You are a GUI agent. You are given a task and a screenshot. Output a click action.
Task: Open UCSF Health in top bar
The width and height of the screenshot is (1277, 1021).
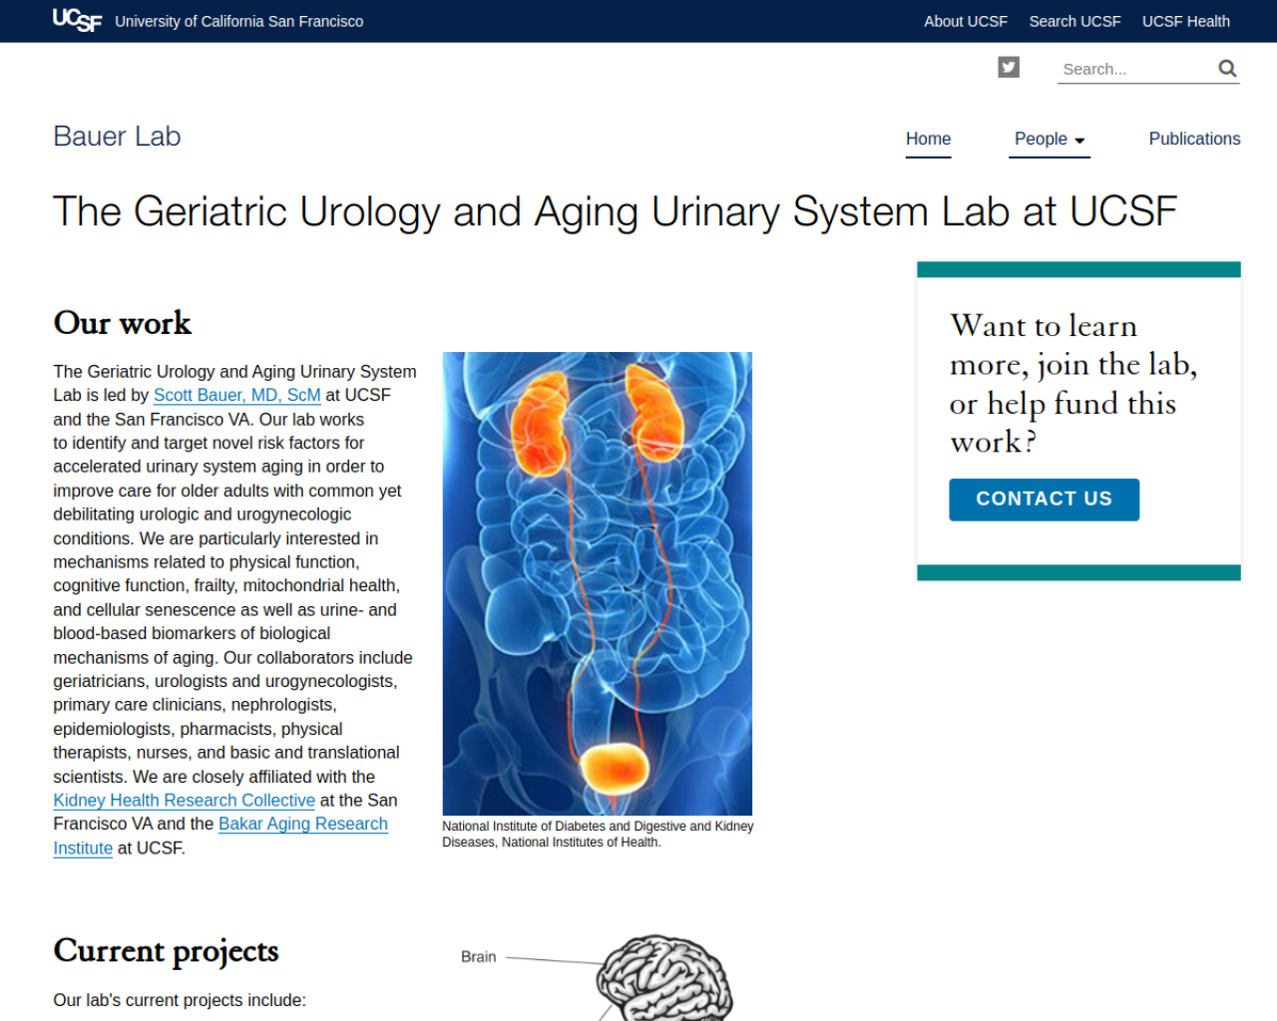click(1186, 21)
